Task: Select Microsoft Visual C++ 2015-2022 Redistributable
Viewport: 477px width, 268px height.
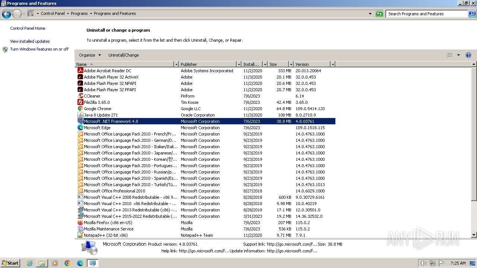Action: click(206, 216)
